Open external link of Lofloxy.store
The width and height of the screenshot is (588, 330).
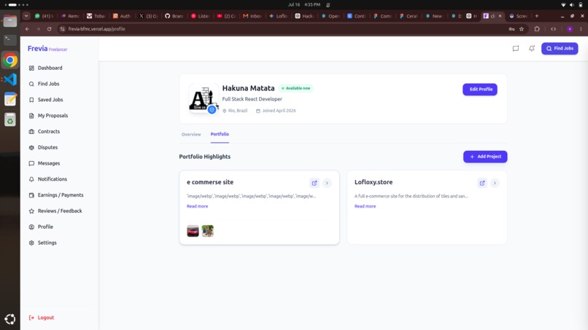tap(482, 183)
